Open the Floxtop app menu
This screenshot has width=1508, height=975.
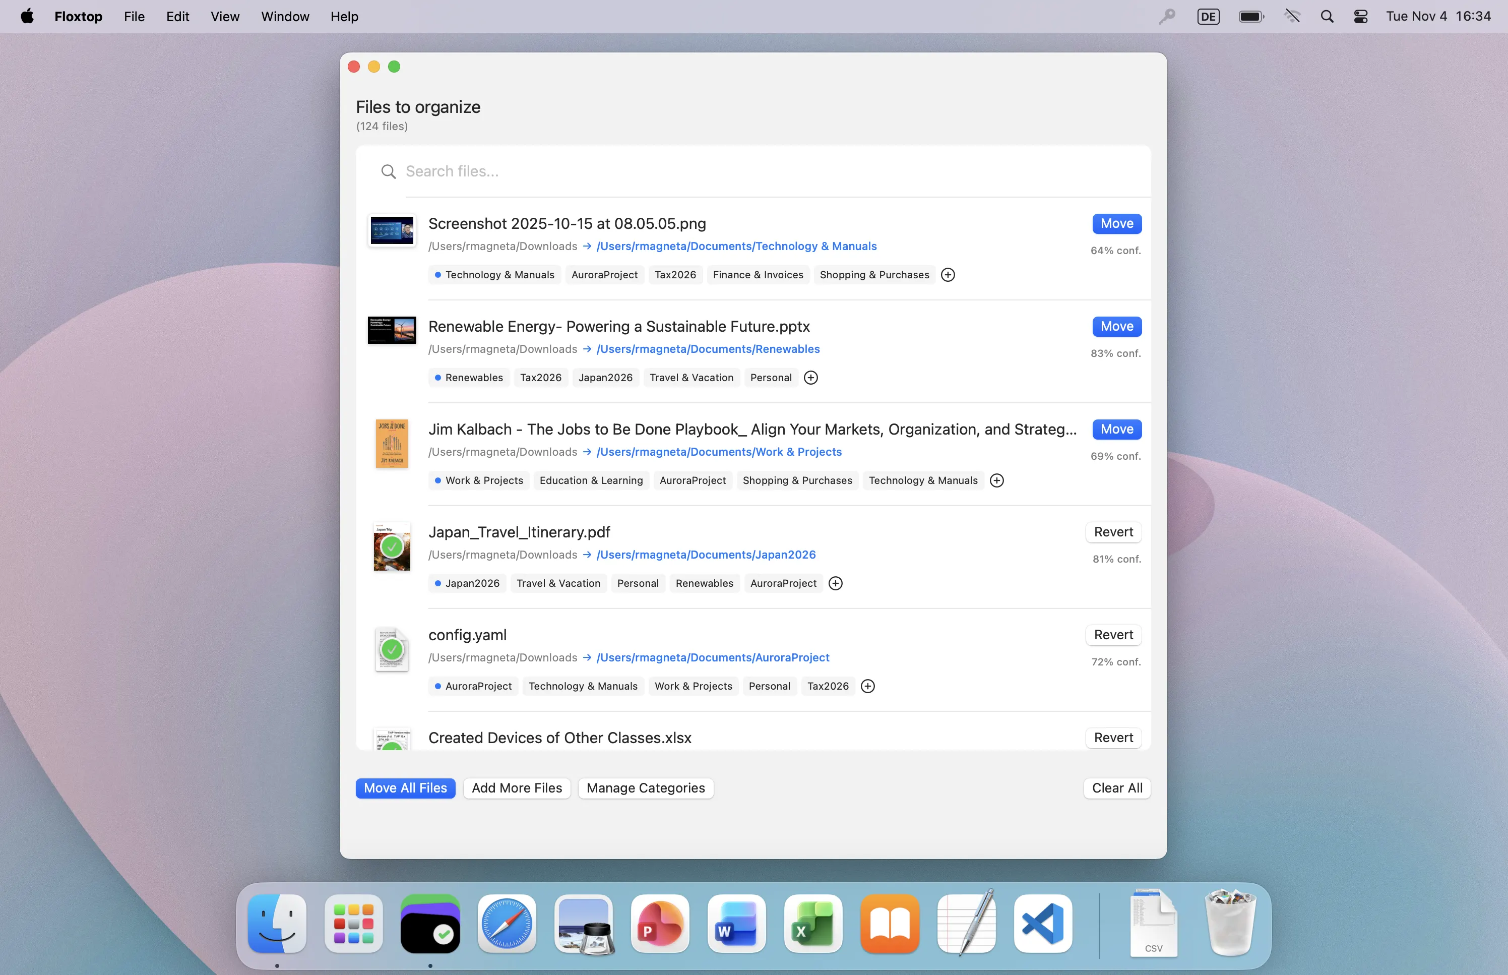click(78, 17)
